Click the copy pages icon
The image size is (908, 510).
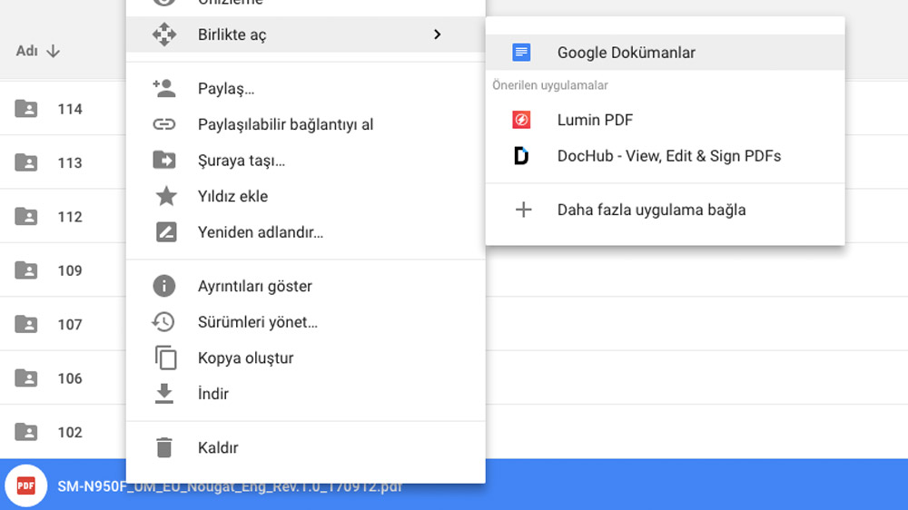[x=165, y=358]
